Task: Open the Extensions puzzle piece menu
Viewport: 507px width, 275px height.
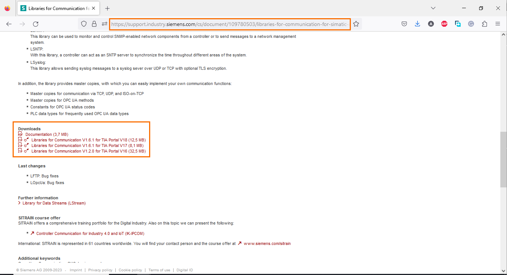Action: [484, 24]
